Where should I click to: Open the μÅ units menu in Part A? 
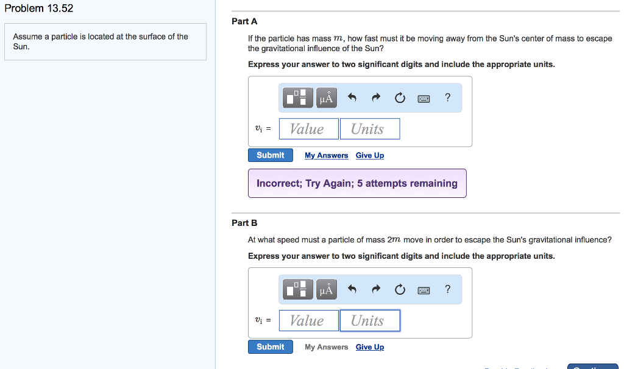(326, 97)
